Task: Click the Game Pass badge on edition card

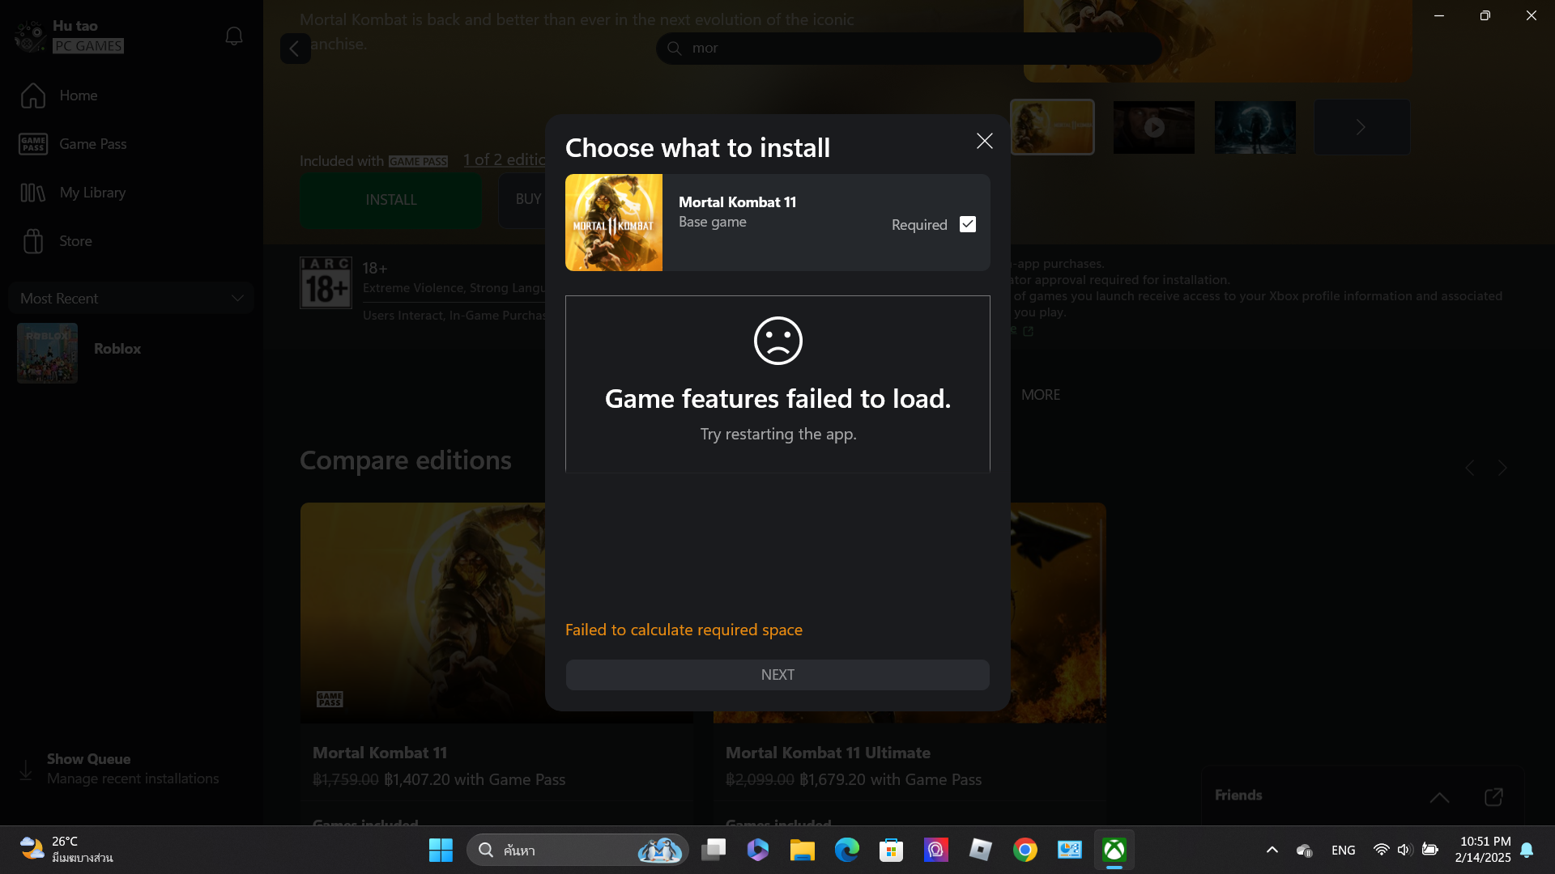Action: click(330, 699)
